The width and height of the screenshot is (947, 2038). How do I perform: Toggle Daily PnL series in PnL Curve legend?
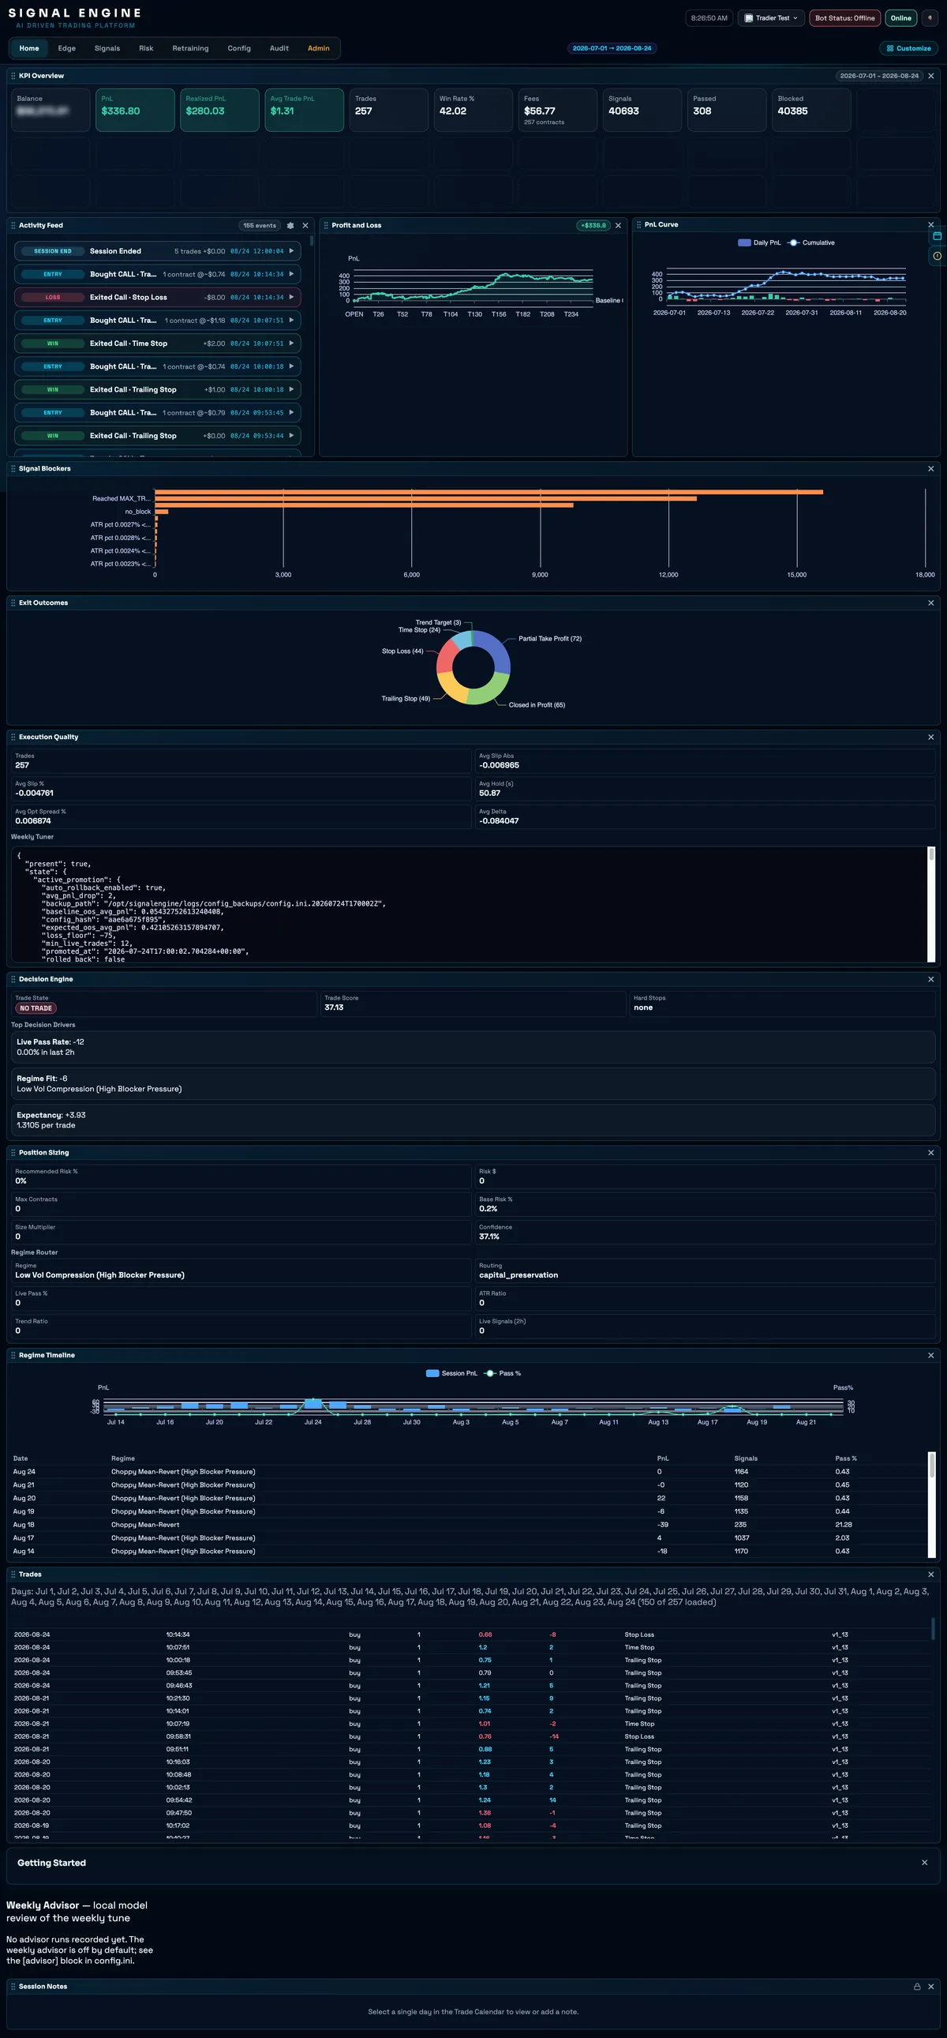click(x=759, y=243)
